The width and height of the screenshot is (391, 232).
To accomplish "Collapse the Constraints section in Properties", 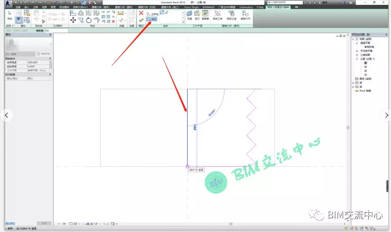I will tap(50, 59).
